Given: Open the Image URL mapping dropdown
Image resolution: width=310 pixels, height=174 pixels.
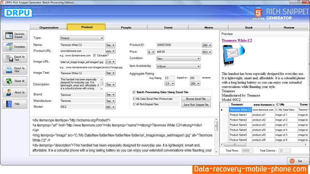Looking at the screenshot, I should coord(110,62).
